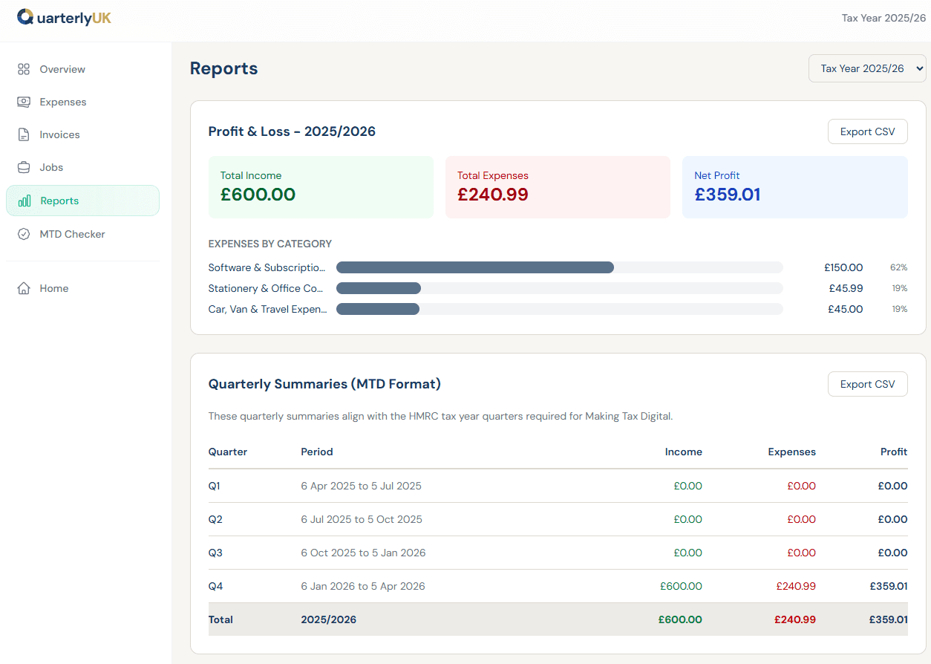Select the Q4 quarterly summary row

pos(520,586)
